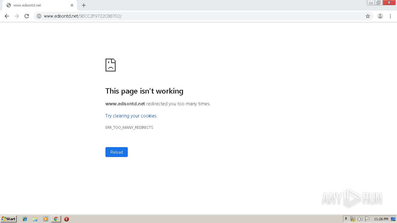
Task: Reload the page with the toolbar refresh icon
Action: click(27, 16)
